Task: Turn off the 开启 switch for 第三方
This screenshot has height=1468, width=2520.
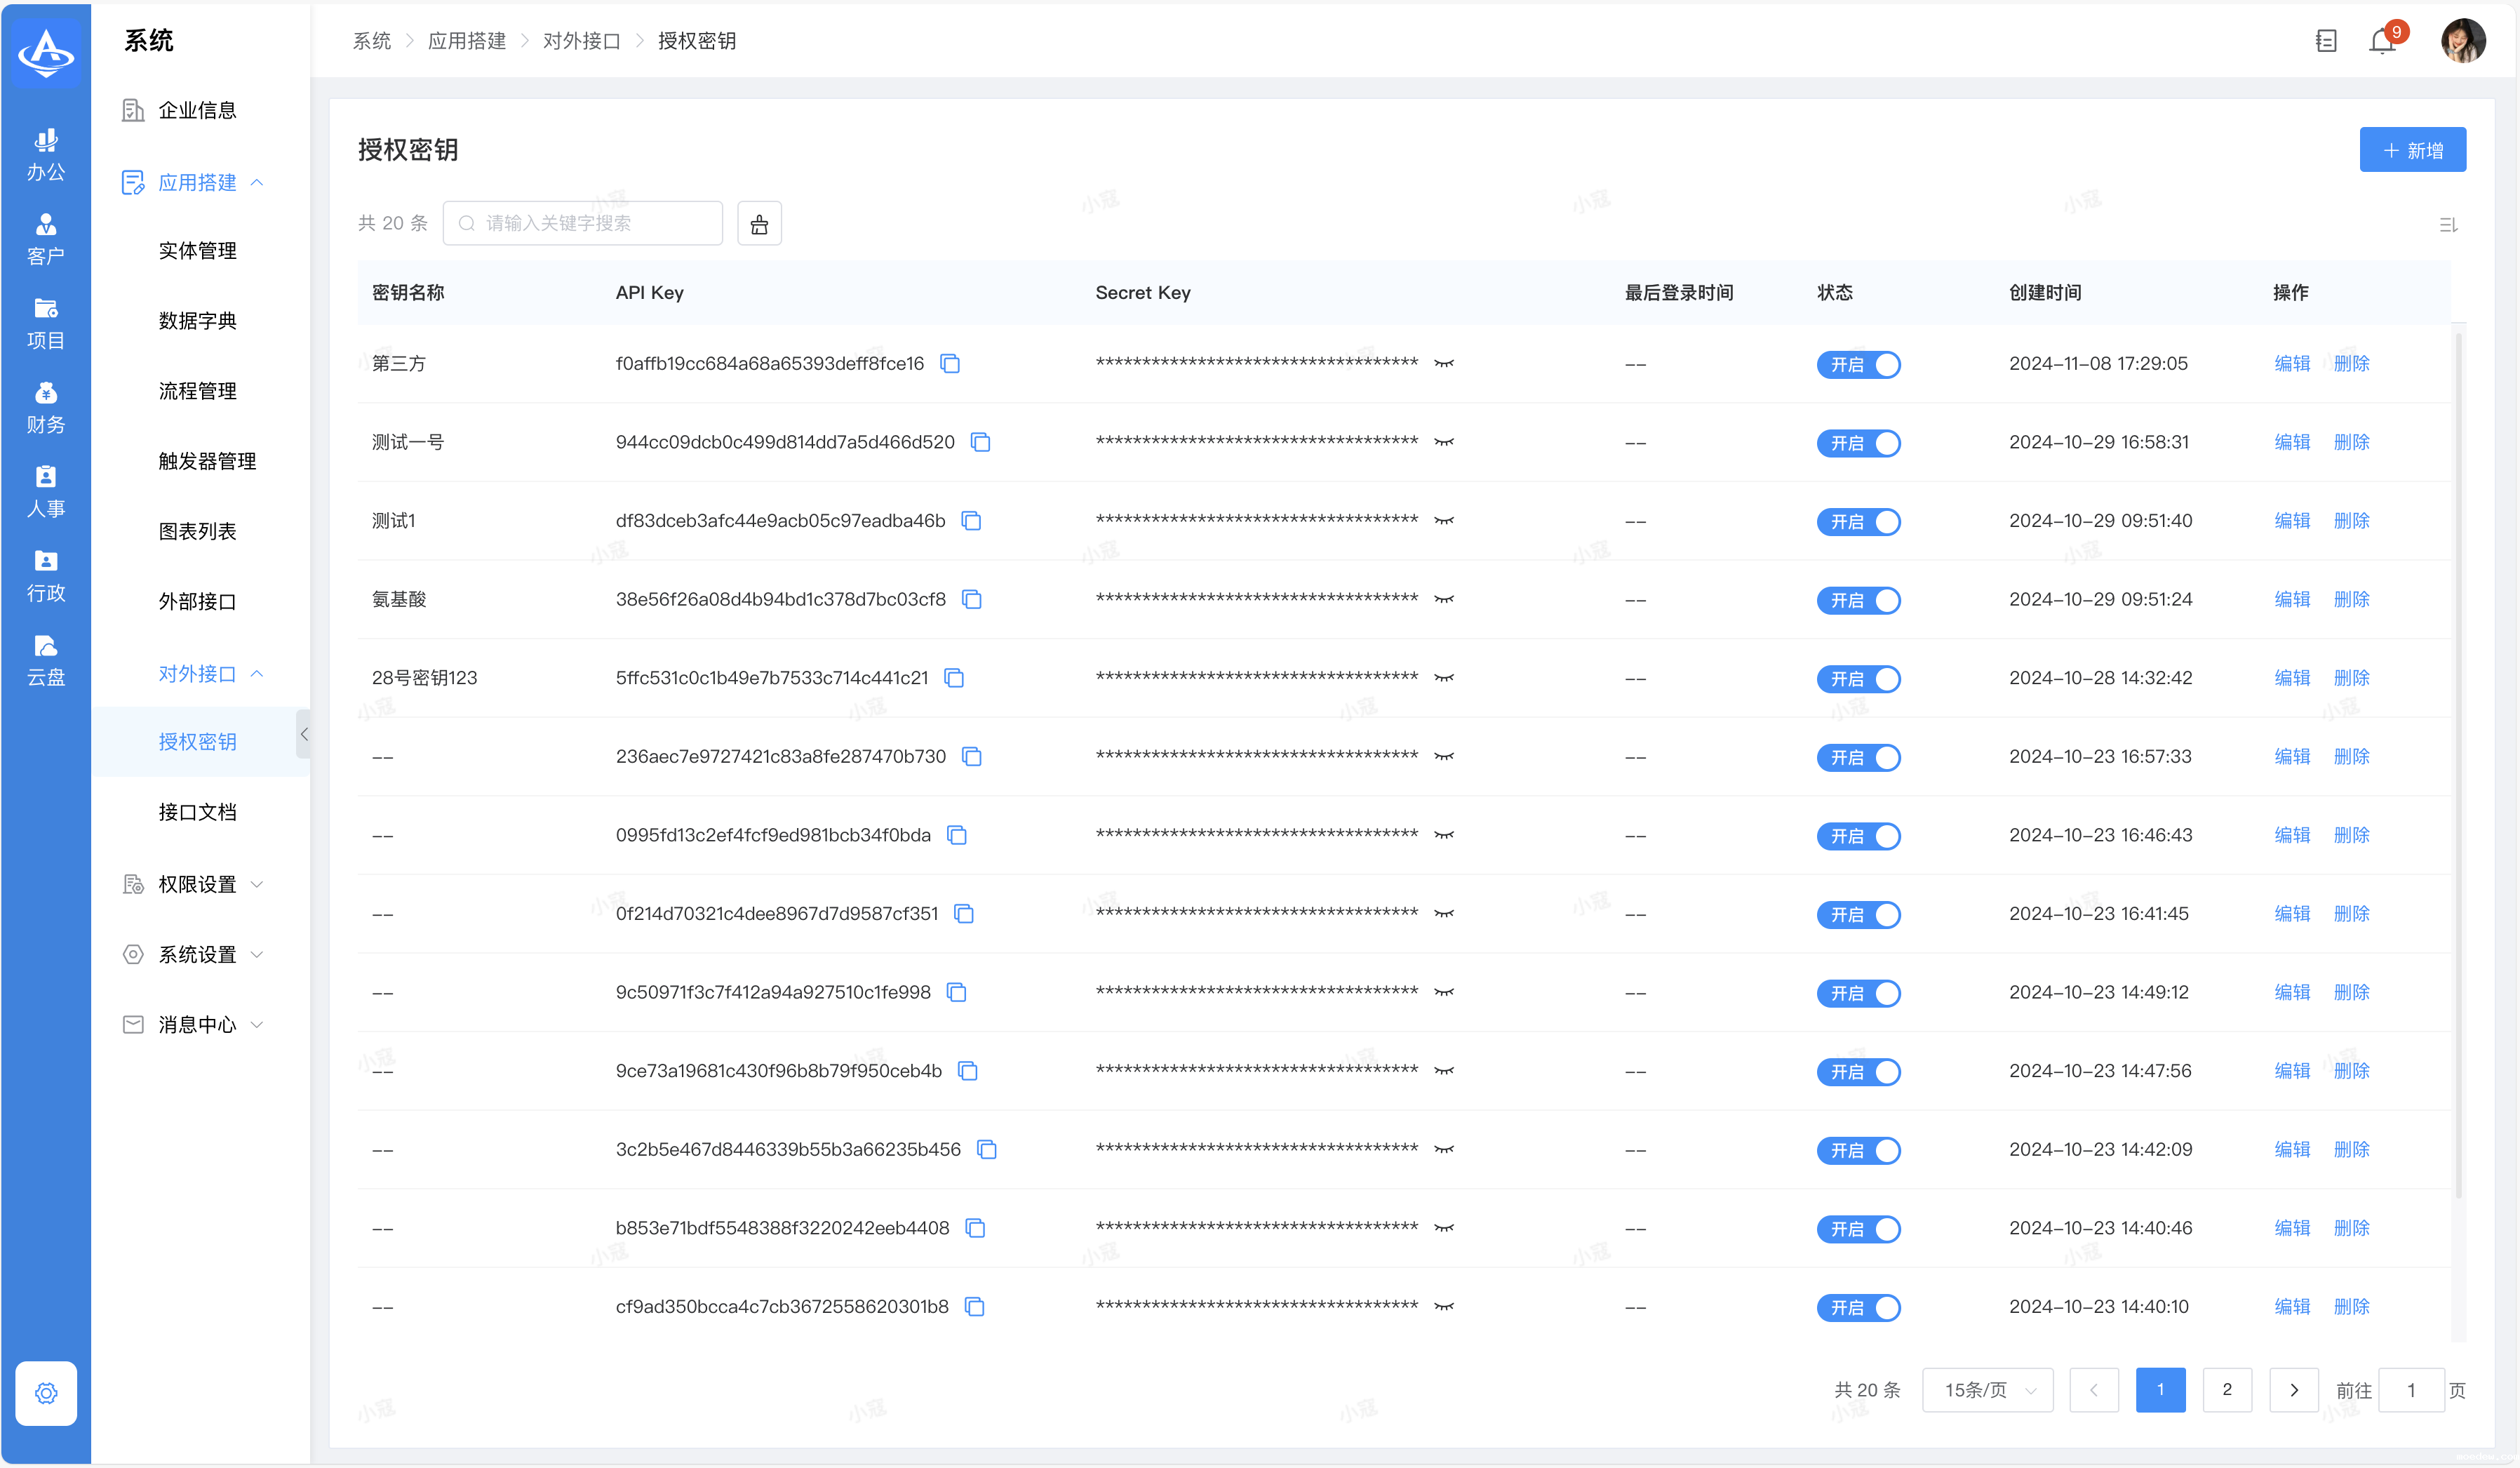Action: [x=1858, y=365]
